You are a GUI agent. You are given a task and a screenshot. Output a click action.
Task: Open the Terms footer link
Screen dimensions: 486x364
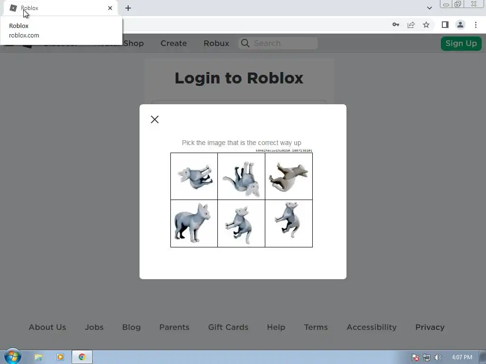click(x=316, y=327)
